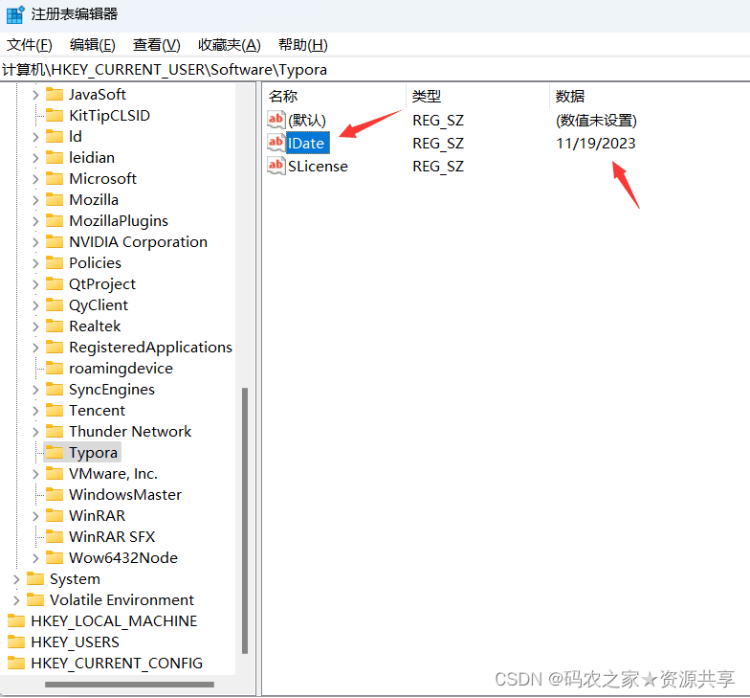Screen dimensions: 750x698
Task: Expand the JavaSoft key
Action: 35,95
